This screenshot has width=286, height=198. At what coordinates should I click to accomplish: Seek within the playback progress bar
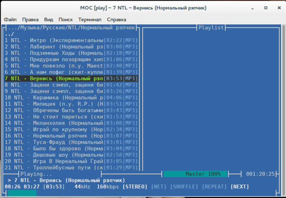142,193
